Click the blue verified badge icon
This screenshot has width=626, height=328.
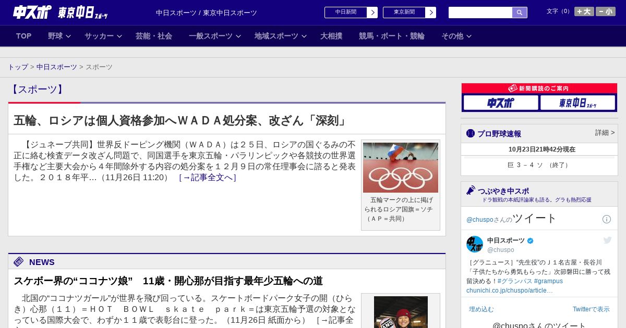(x=531, y=241)
